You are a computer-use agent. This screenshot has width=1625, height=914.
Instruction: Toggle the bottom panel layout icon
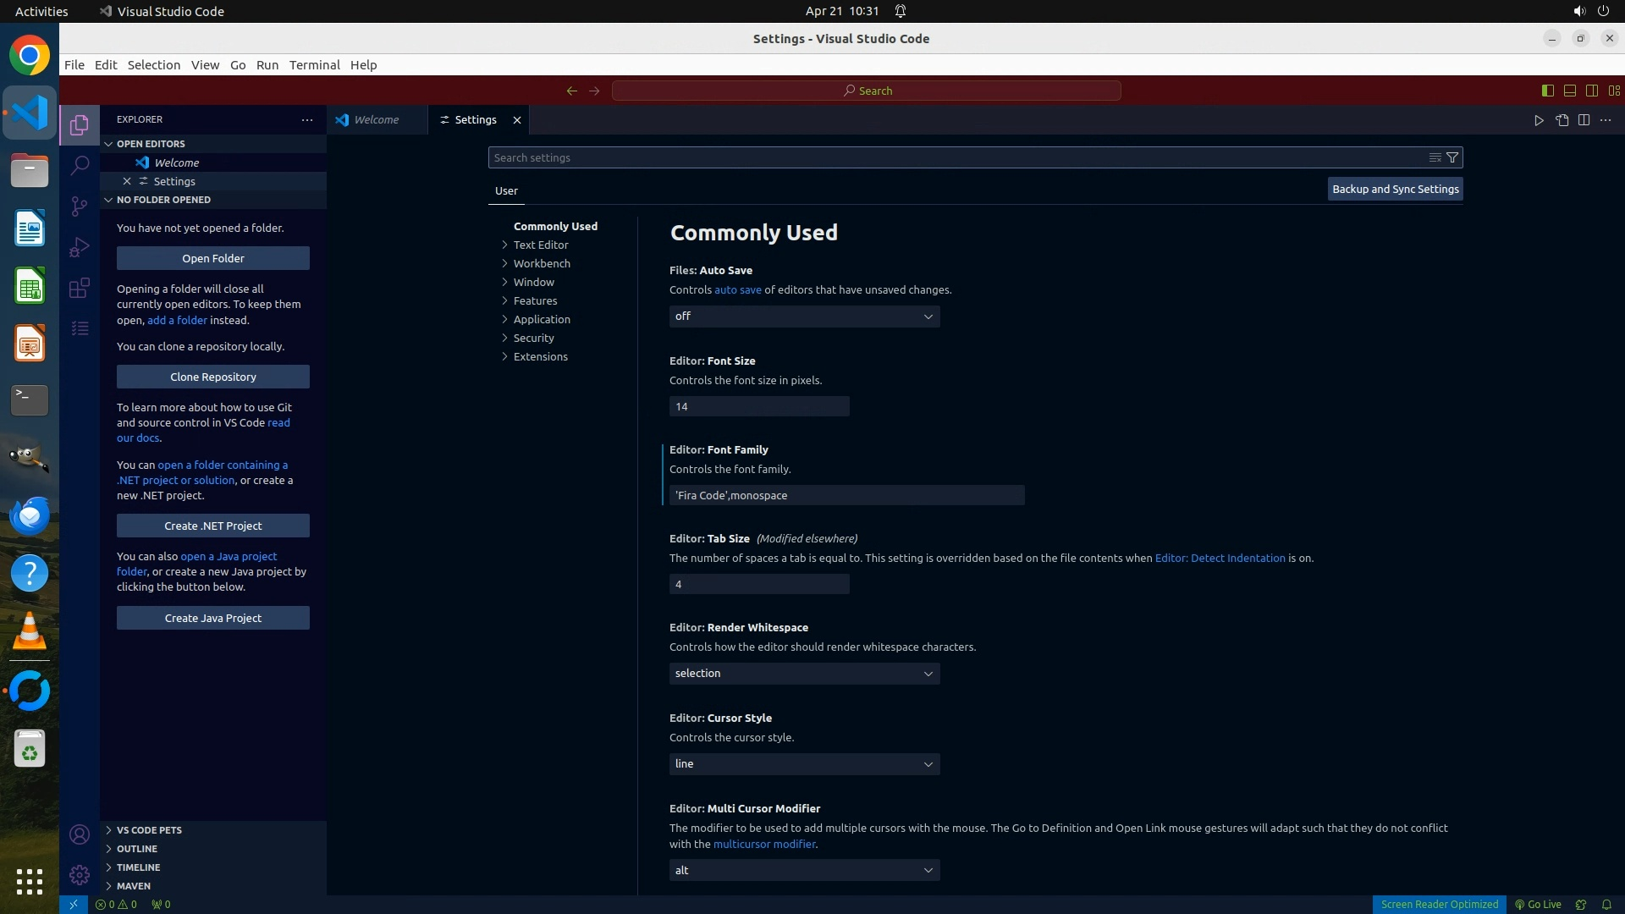coord(1569,91)
